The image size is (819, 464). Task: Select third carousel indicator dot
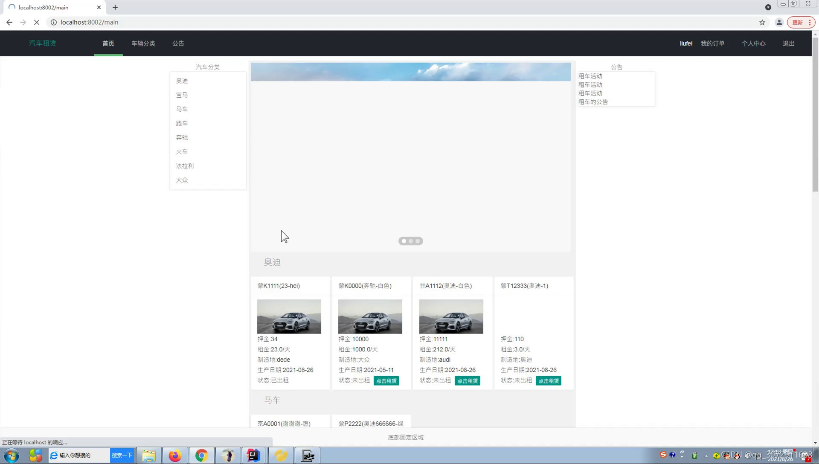coord(418,241)
